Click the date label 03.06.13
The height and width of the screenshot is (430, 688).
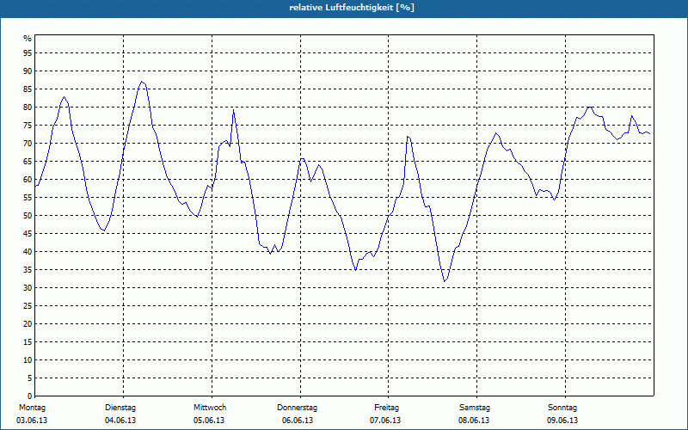(32, 421)
